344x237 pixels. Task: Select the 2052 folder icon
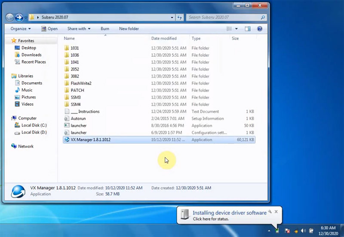(67, 69)
